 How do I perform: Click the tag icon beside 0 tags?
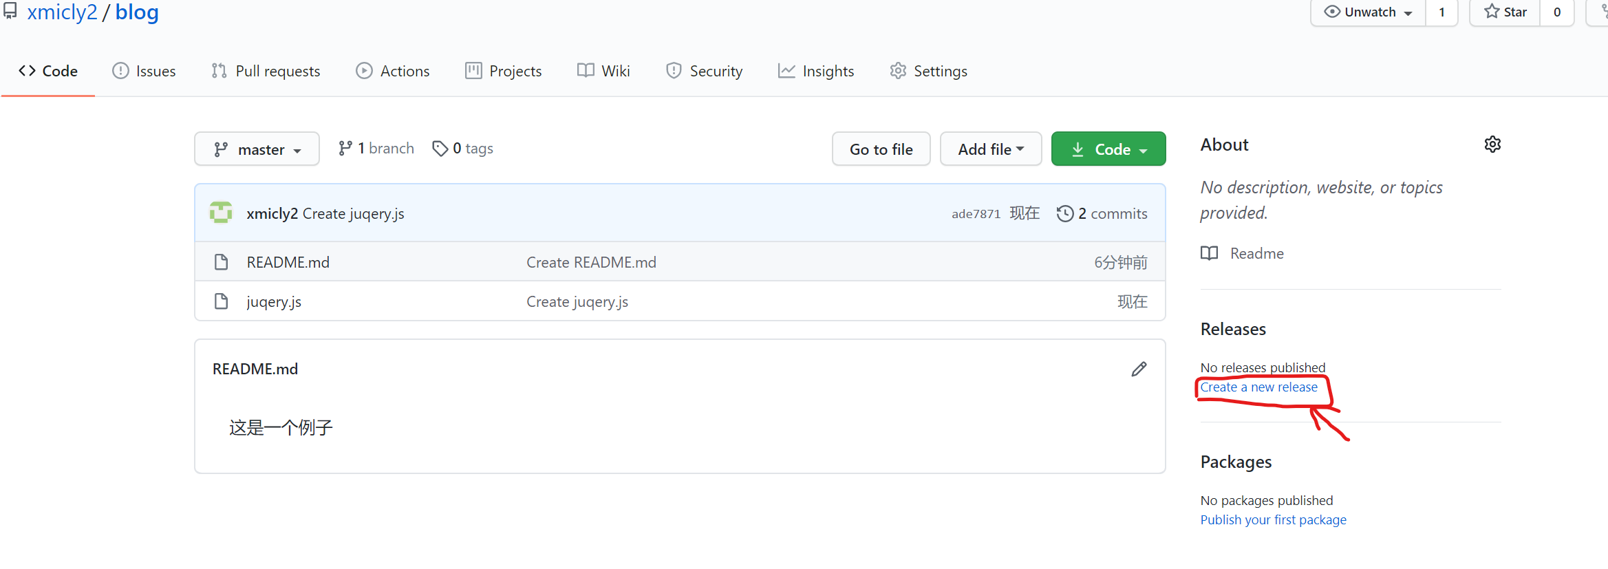[x=440, y=148]
